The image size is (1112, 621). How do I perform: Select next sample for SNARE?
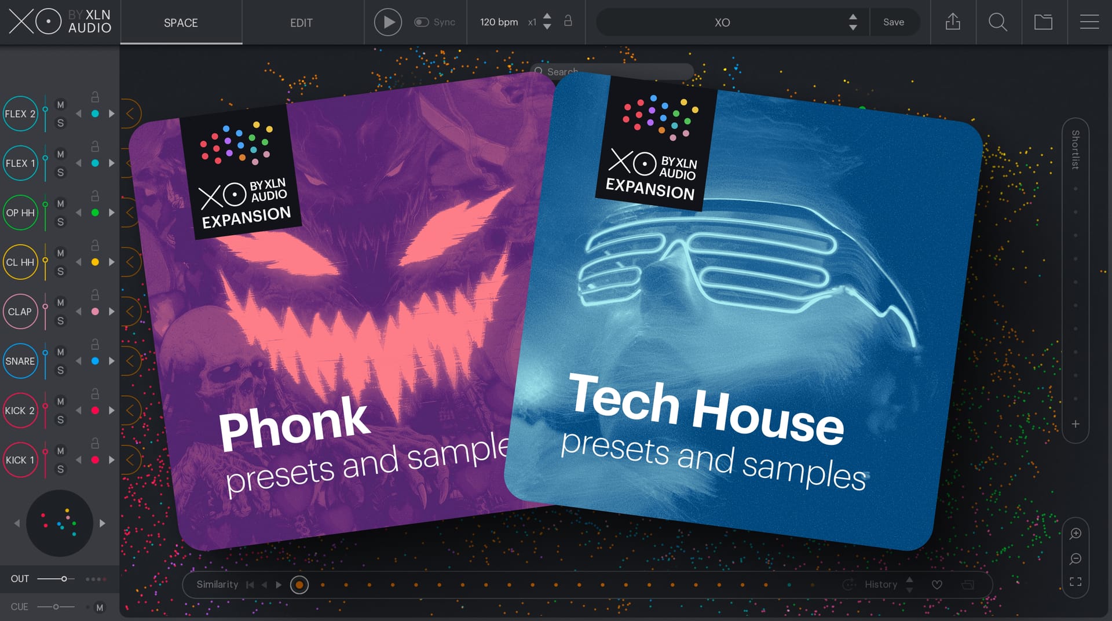[x=111, y=361]
